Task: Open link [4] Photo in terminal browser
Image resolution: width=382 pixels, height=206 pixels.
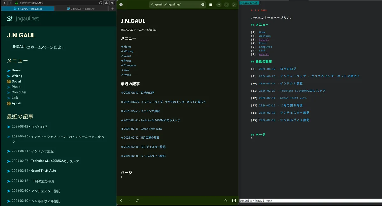Action: 263,43
